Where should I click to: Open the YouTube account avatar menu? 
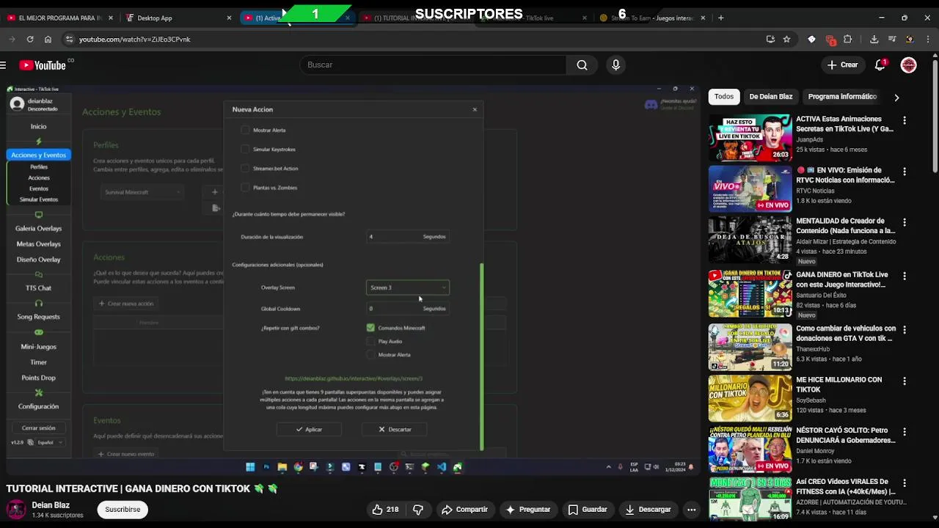(908, 65)
